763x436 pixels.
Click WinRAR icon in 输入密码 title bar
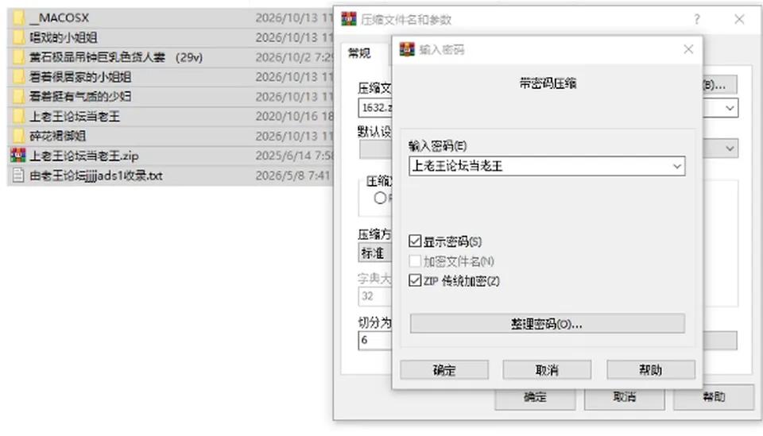pyautogui.click(x=407, y=49)
